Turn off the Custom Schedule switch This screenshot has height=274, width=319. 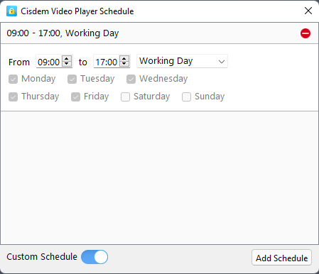click(x=94, y=257)
